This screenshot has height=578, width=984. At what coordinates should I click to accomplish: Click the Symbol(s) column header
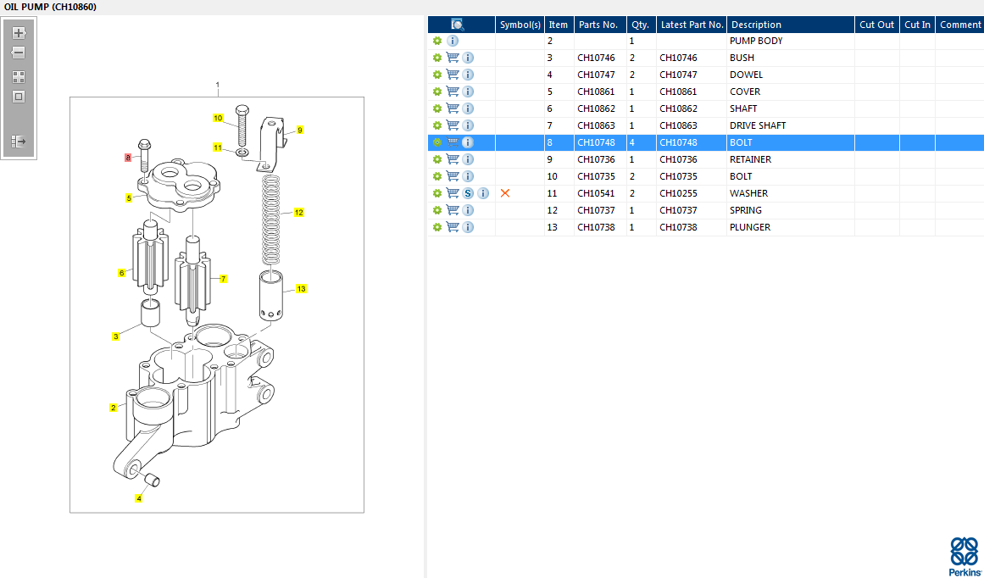click(520, 25)
